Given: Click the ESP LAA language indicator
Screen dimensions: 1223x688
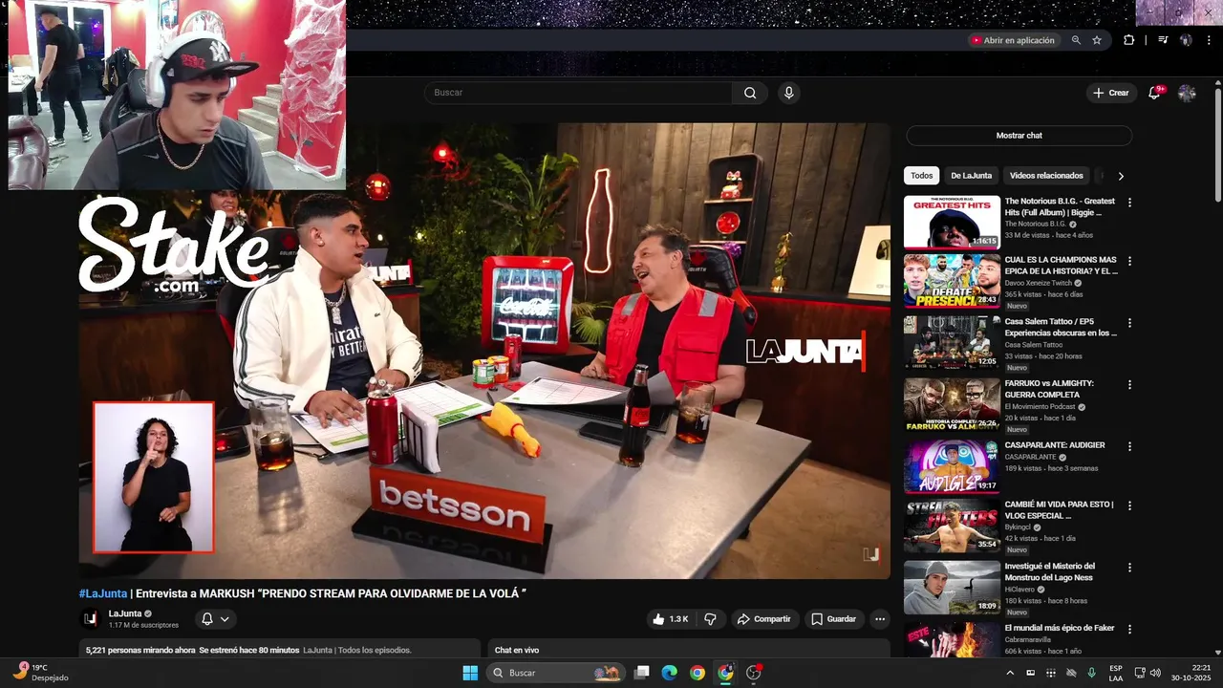Looking at the screenshot, I should (1116, 673).
